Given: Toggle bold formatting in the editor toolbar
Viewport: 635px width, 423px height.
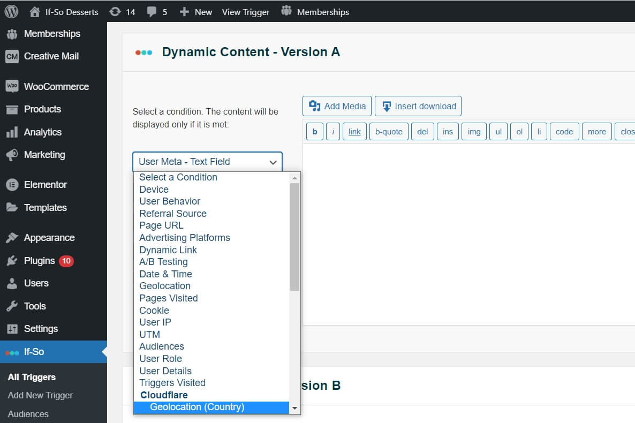Looking at the screenshot, I should [x=314, y=131].
